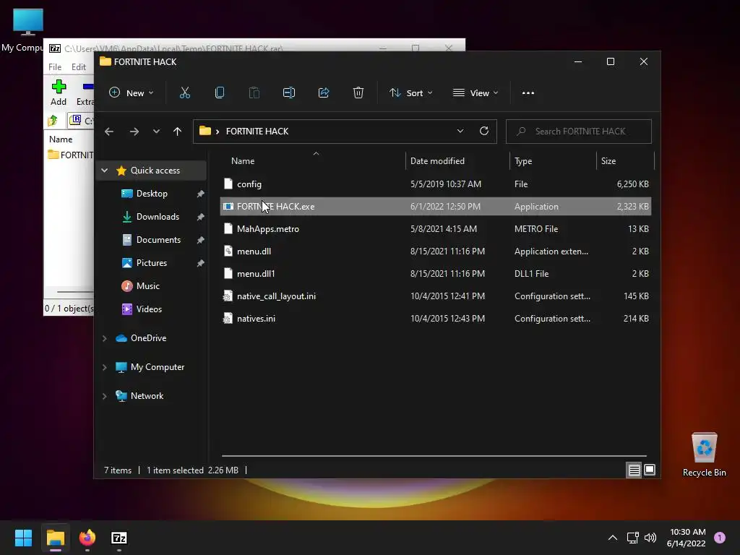Click the FORTNITE HACK breadcrumb in address bar

[257, 132]
